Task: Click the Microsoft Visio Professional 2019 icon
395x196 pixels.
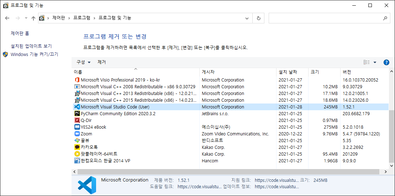Action: coord(77,80)
